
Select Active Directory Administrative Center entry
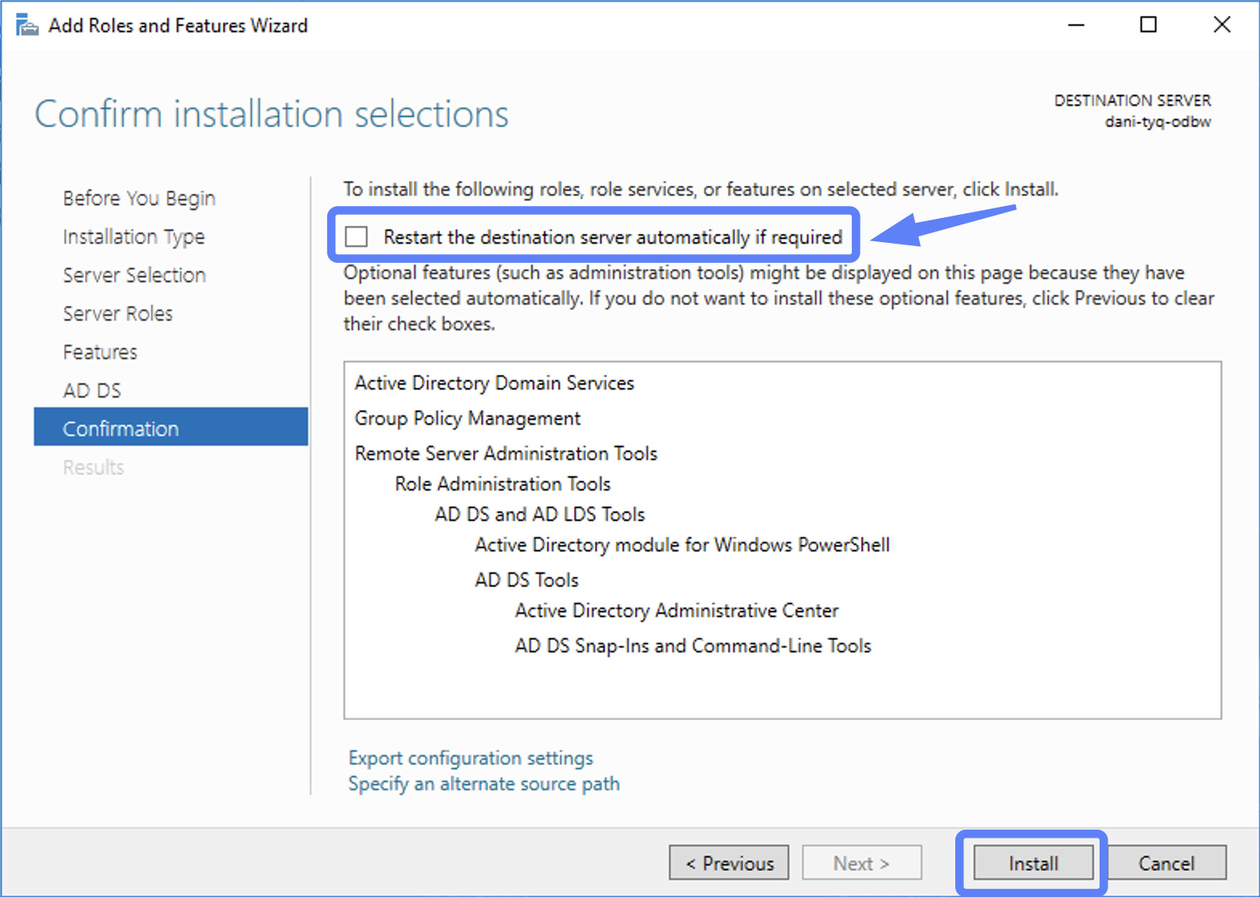(x=677, y=611)
